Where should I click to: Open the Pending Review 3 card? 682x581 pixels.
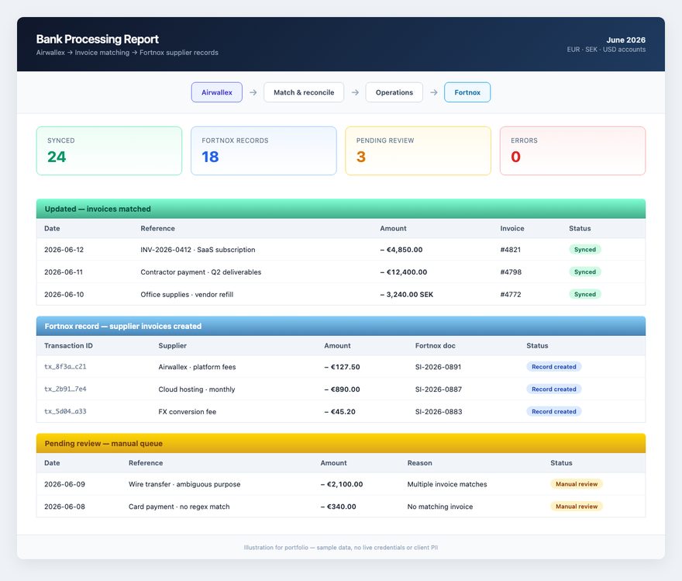tap(418, 151)
